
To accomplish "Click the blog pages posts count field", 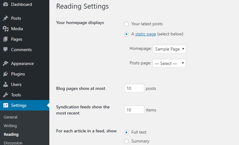I will (134, 88).
